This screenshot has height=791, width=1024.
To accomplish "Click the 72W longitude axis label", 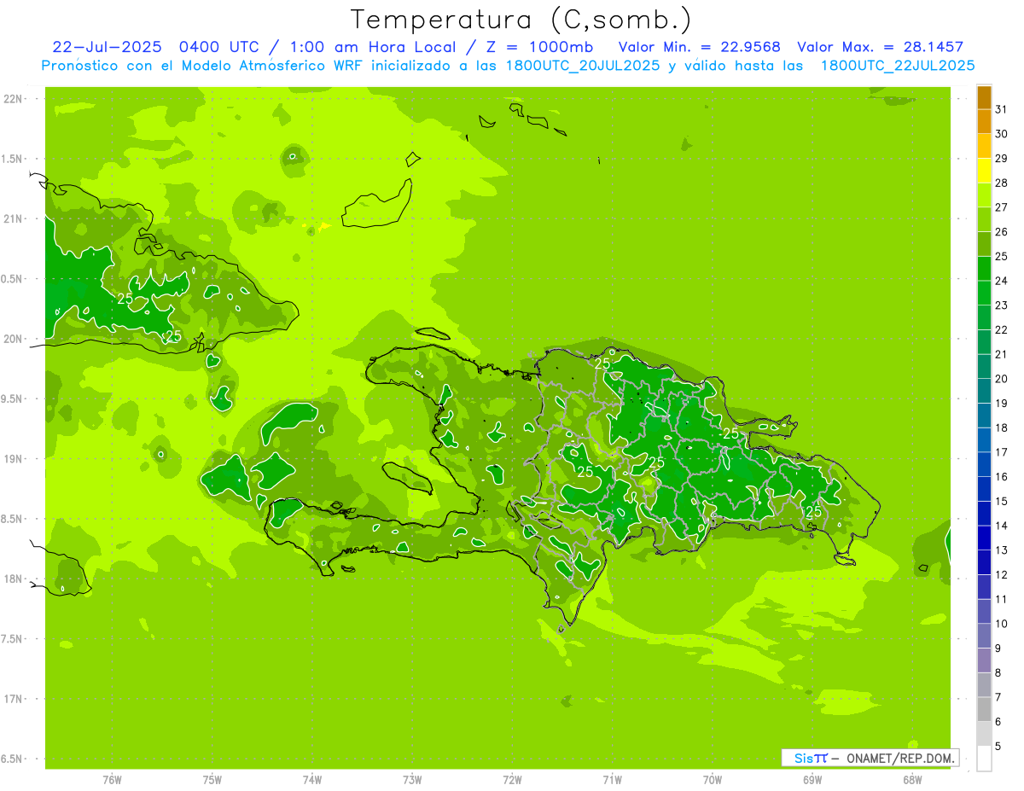I will click(512, 779).
